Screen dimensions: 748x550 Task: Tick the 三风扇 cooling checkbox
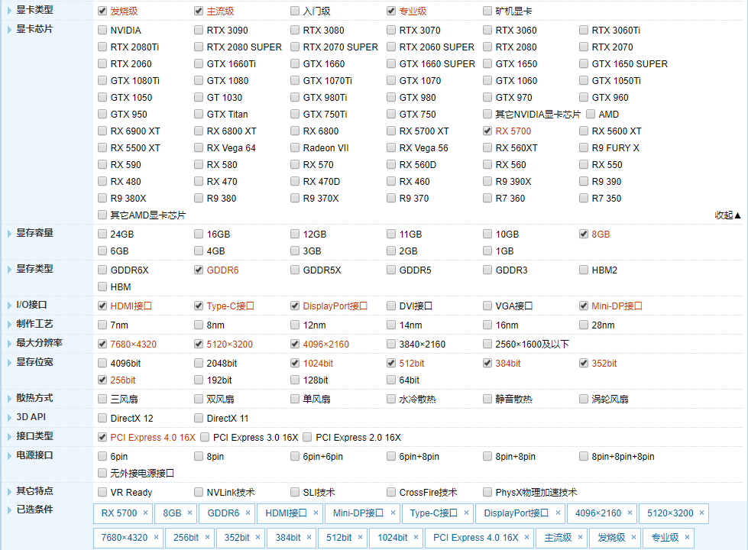[x=103, y=399]
